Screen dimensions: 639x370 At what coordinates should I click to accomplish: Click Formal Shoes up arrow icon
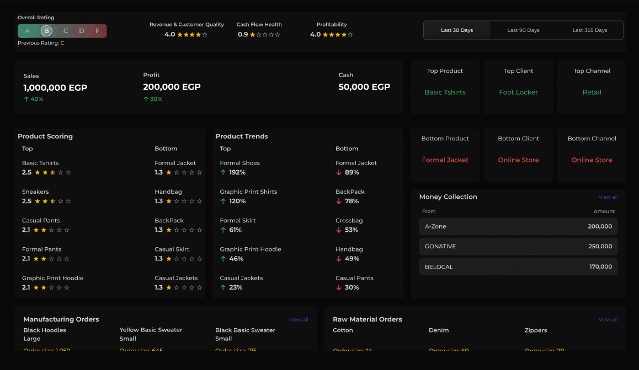223,172
